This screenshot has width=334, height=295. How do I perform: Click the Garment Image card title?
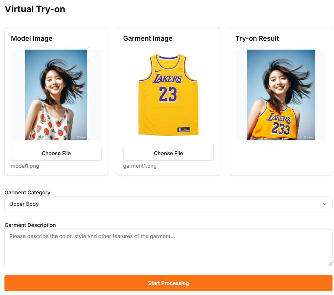[x=148, y=38]
